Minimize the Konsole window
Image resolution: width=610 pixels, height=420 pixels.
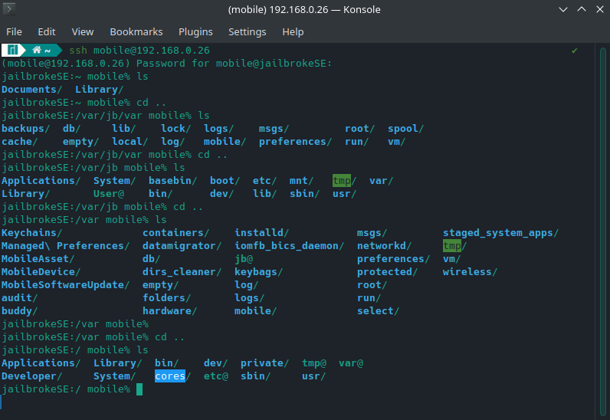point(563,10)
